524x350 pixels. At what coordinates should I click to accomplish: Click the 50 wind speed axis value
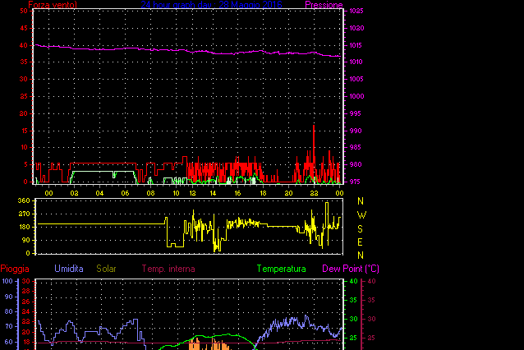click(23, 11)
